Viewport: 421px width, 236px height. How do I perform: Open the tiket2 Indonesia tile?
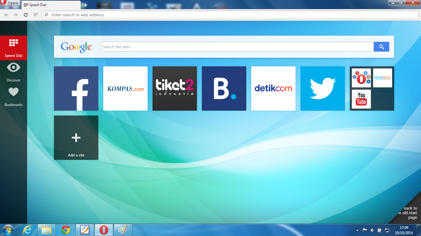[x=175, y=88]
